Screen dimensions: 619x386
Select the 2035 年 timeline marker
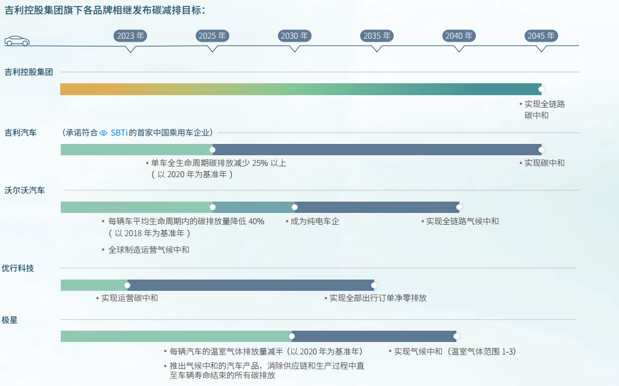coord(377,36)
